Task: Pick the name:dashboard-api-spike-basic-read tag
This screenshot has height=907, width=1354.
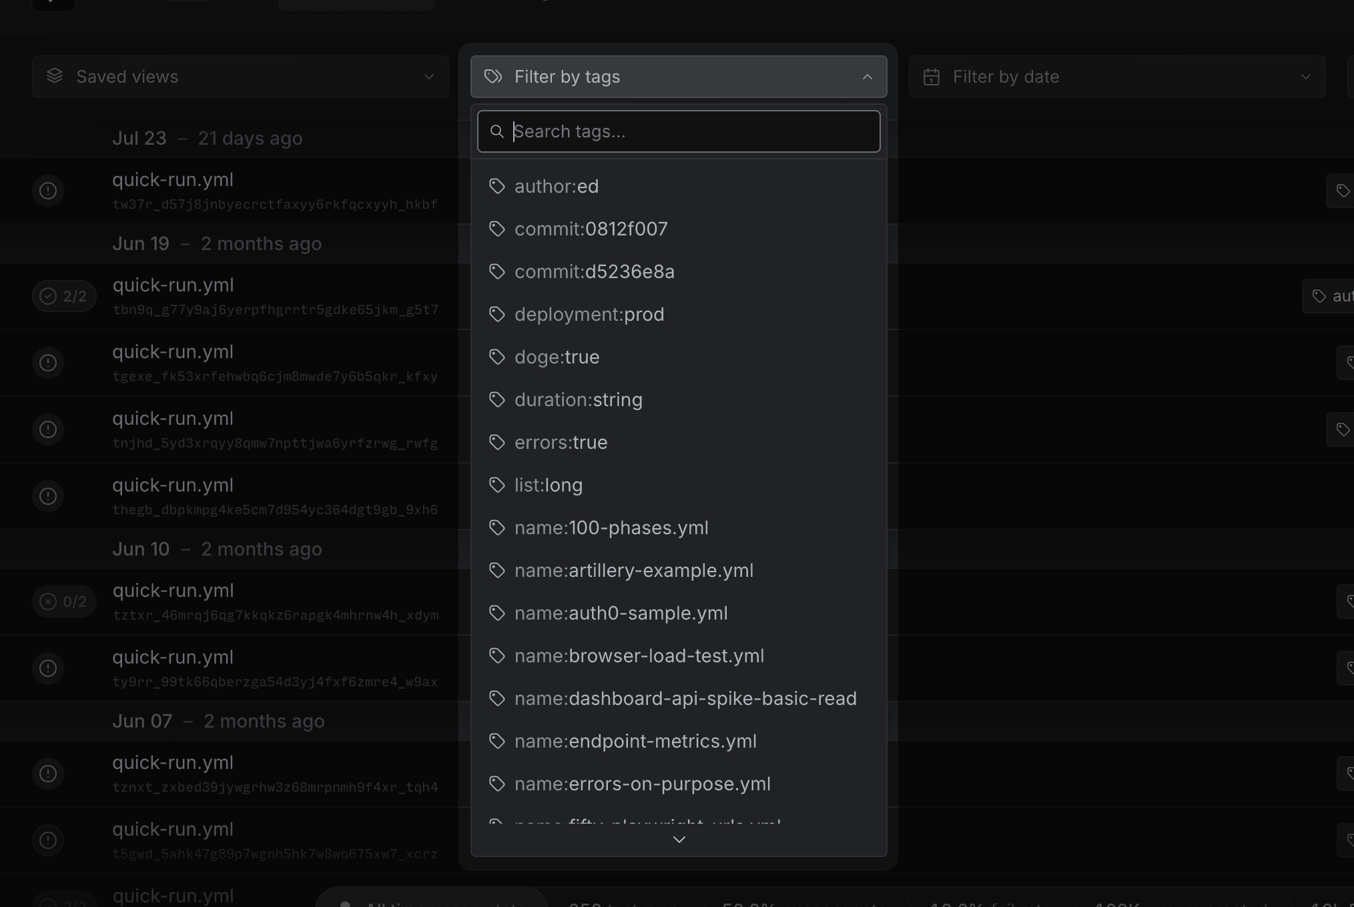Action: tap(679, 698)
